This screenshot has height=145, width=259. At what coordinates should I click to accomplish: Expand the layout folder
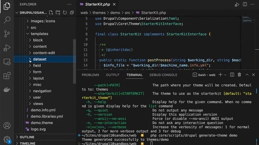(x=38, y=78)
